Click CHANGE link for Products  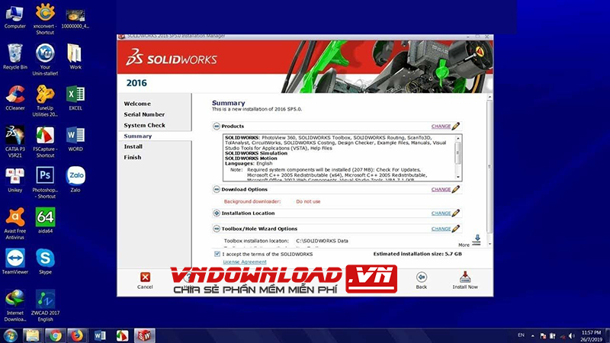441,127
